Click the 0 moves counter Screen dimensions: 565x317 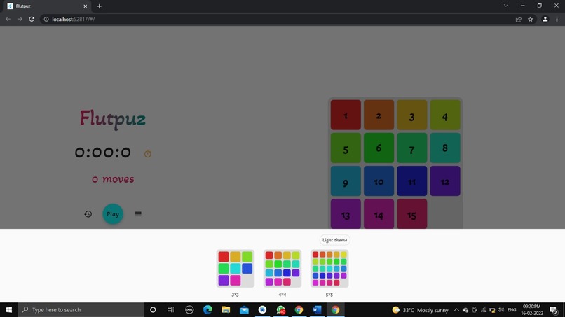click(113, 179)
